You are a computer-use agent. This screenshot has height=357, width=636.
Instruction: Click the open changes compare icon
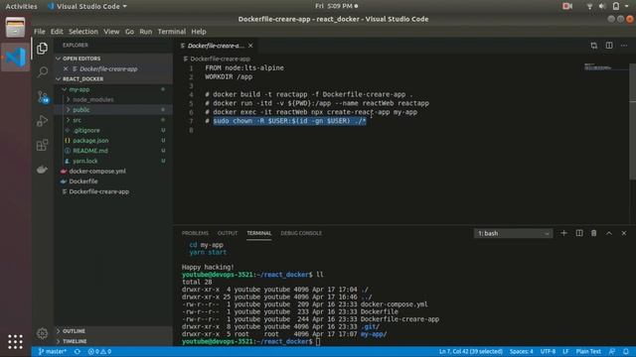click(594, 46)
